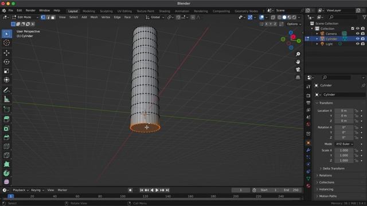Select the Select Box tool

point(6,34)
